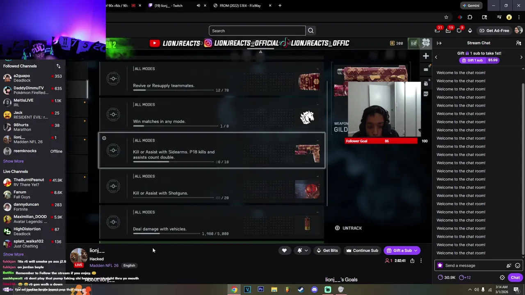
Task: Open whispers icon with 9 badge
Action: [x=459, y=30]
